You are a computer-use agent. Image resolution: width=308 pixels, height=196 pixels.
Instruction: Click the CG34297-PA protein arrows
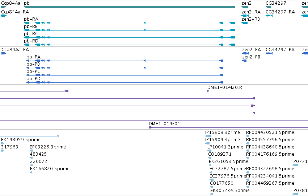point(269,53)
